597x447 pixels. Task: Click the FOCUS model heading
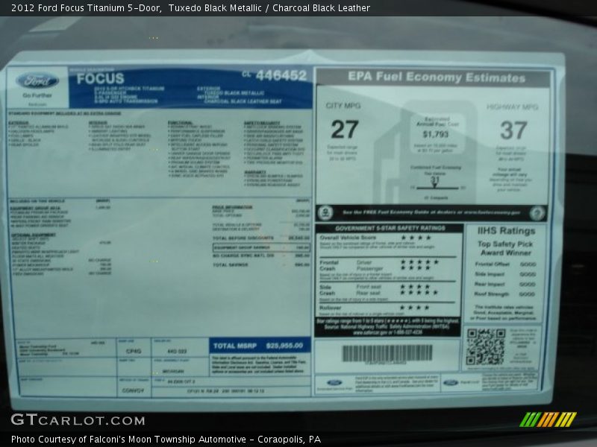pos(100,79)
